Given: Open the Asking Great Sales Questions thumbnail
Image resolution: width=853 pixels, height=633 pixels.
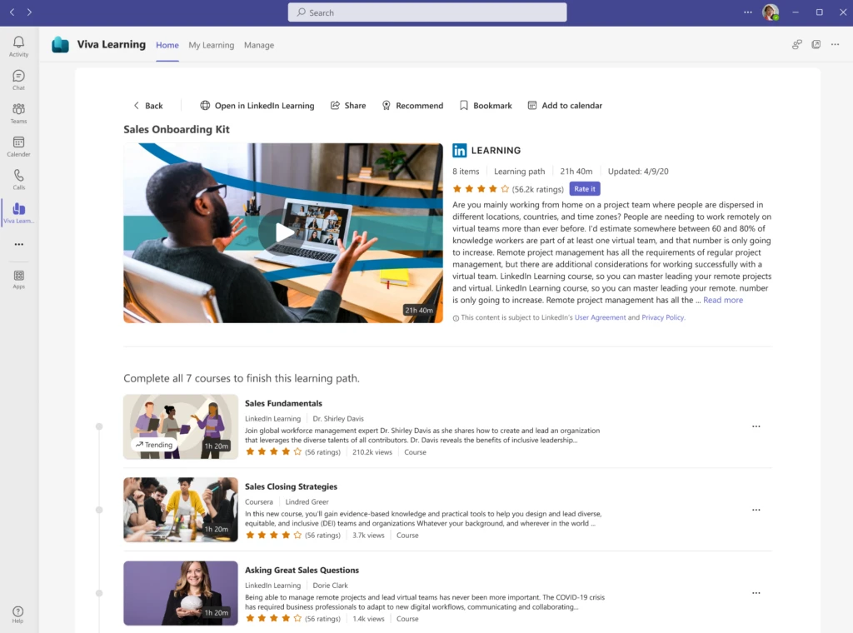Looking at the screenshot, I should point(180,593).
